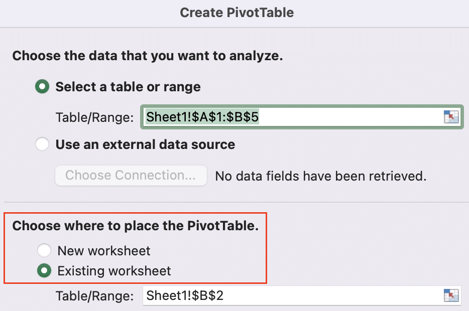The width and height of the screenshot is (469, 311).
Task: Open range selector icon beside Sheet1!$B$2
Action: pyautogui.click(x=451, y=295)
